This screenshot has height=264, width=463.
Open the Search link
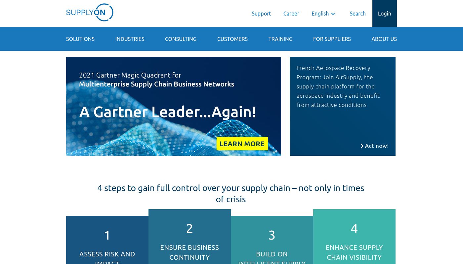pos(358,14)
